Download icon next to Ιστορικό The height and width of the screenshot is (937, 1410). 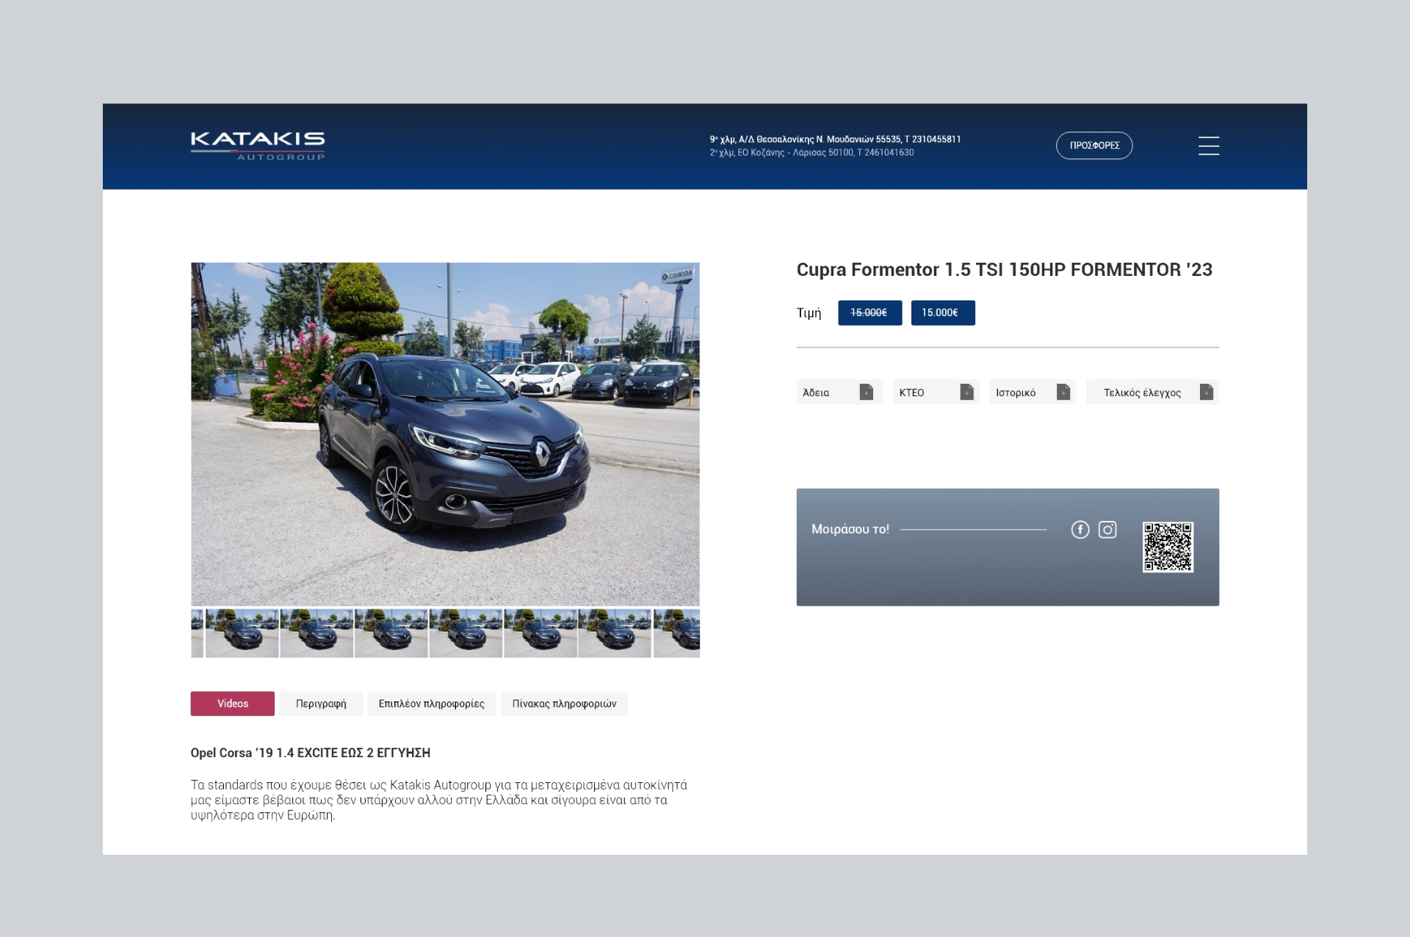pyautogui.click(x=1063, y=392)
